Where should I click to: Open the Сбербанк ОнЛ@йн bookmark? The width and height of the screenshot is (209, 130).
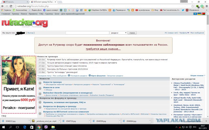point(98,10)
